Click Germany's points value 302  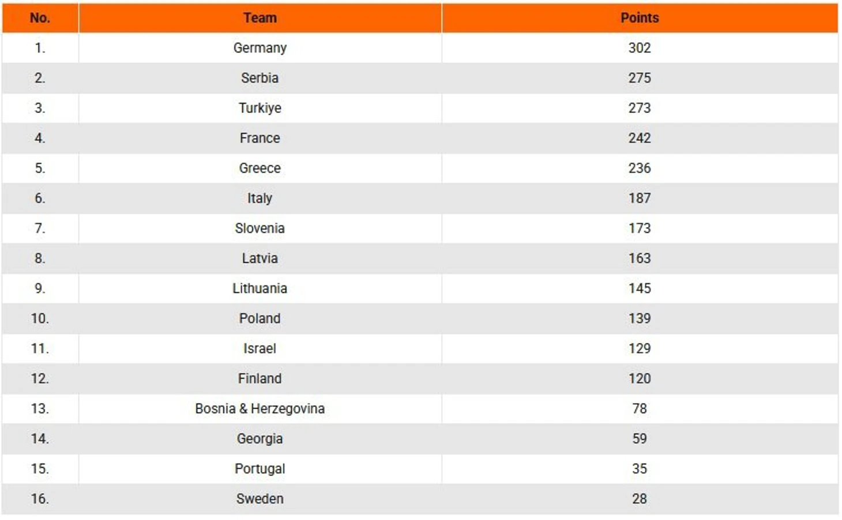pyautogui.click(x=640, y=48)
